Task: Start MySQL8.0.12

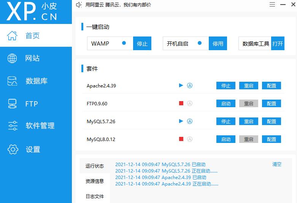Action: pyautogui.click(x=226, y=139)
